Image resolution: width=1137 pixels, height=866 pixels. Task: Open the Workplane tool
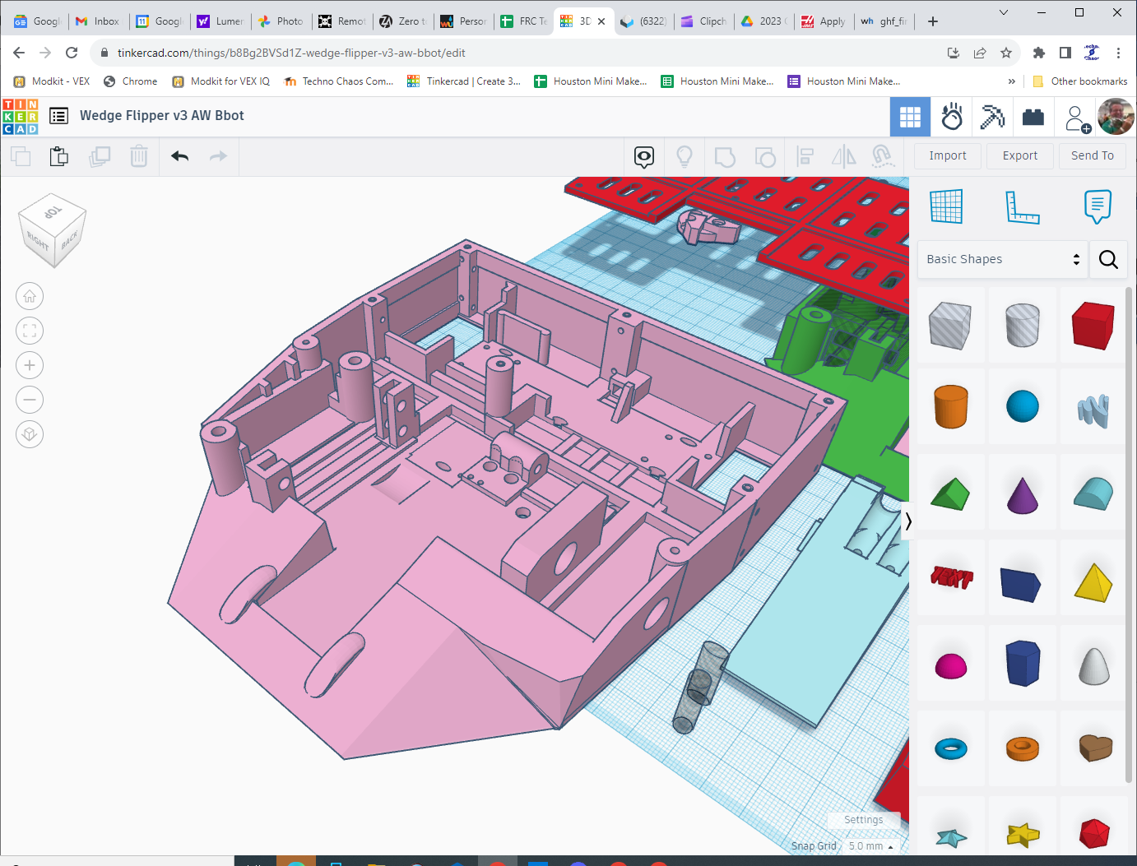click(x=946, y=206)
